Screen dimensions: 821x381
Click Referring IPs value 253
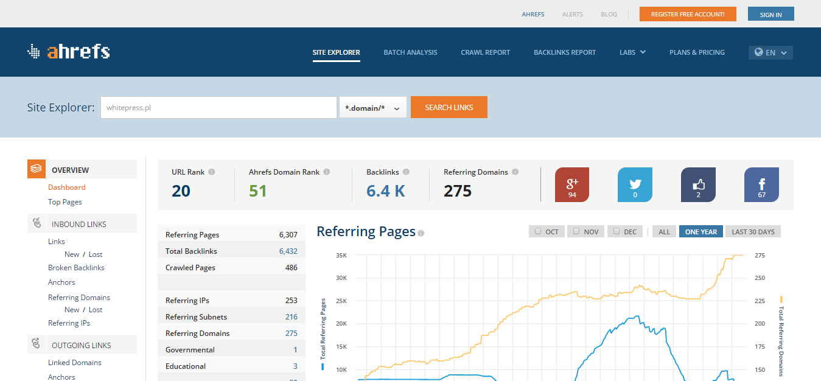pos(292,300)
